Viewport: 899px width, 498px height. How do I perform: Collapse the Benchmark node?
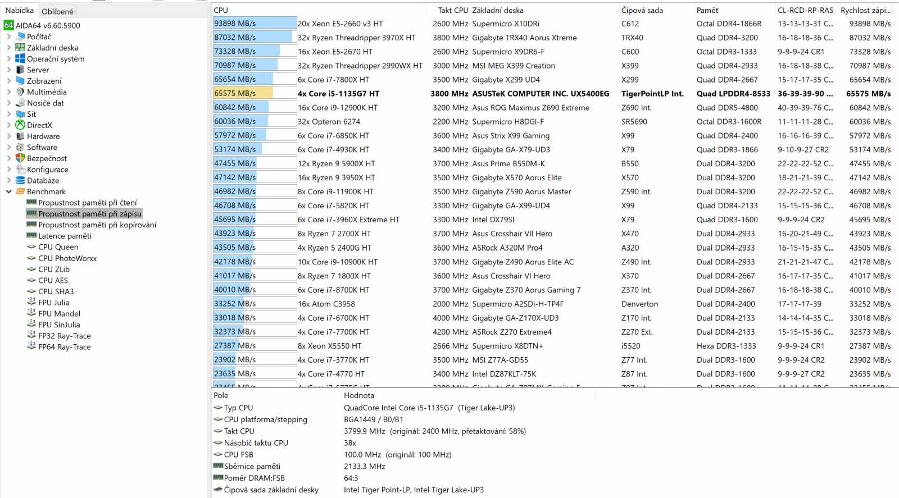tap(9, 191)
